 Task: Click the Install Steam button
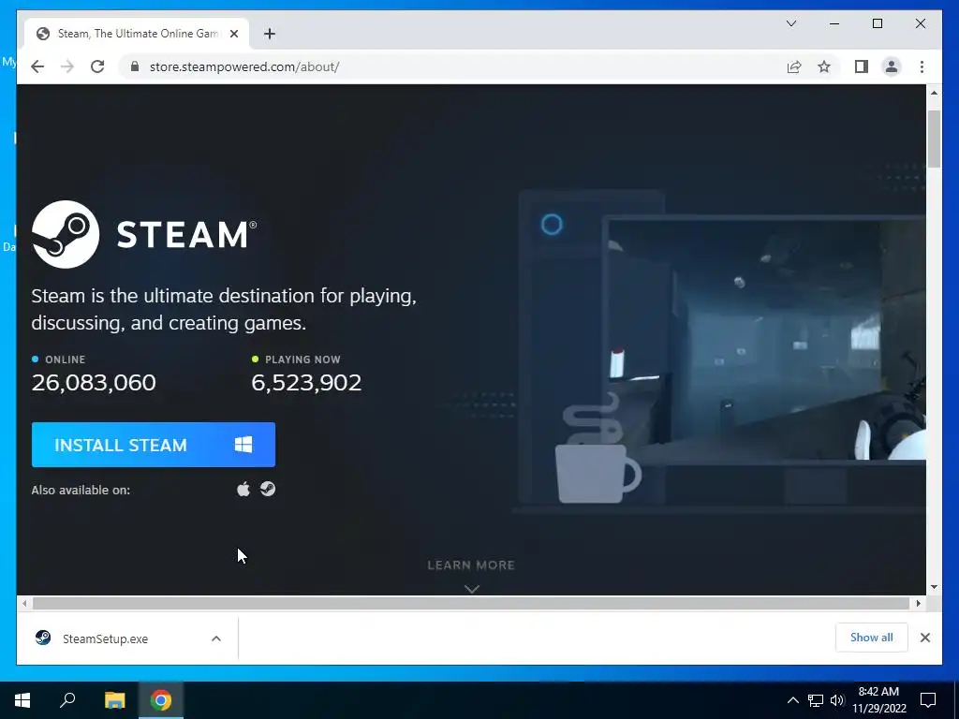(x=154, y=445)
